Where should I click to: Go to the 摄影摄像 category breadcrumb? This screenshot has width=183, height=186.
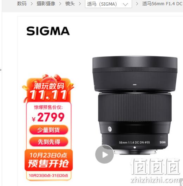(46, 3)
